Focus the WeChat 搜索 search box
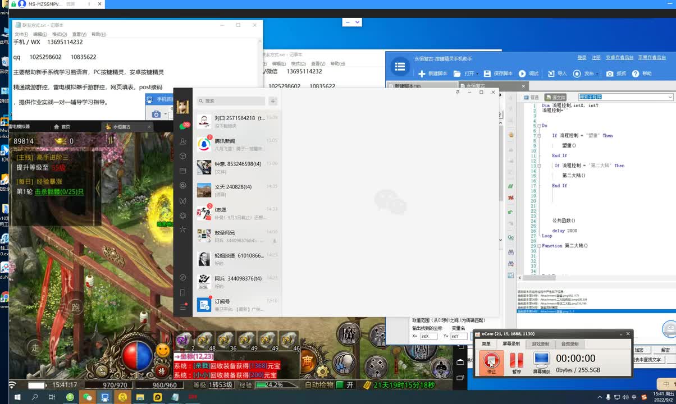This screenshot has height=404, width=676. 231,101
